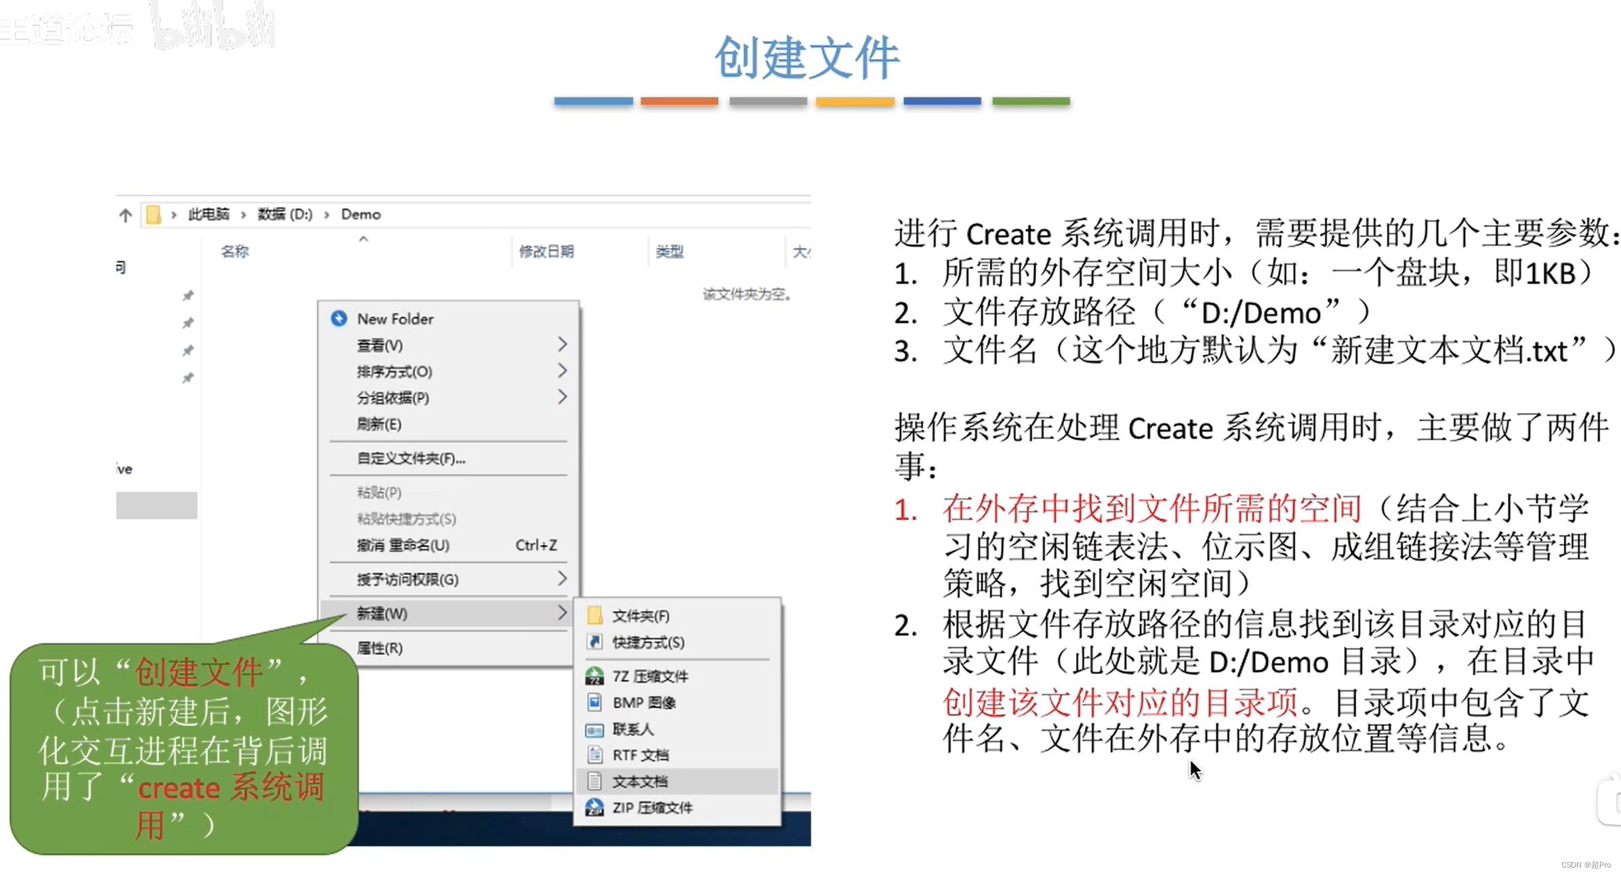The width and height of the screenshot is (1621, 875).
Task: Choose 粘贴快捷方式(S) in context menu
Action: pyautogui.click(x=449, y=519)
